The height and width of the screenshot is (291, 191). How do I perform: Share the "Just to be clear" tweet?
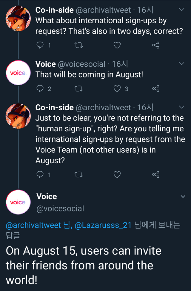tap(156, 174)
